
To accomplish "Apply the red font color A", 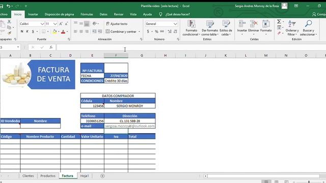I will click(x=63, y=32).
